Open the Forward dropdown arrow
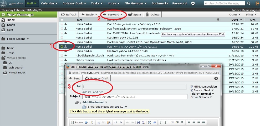Image resolution: width=260 pixels, height=126 pixels. tap(122, 15)
